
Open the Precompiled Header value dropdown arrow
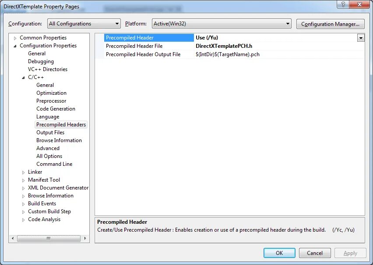click(361, 38)
